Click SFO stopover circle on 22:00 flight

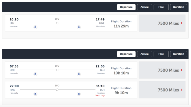point(57,90)
